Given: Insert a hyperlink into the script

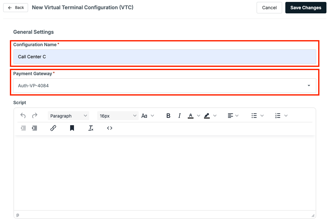Looking at the screenshot, I should point(53,128).
